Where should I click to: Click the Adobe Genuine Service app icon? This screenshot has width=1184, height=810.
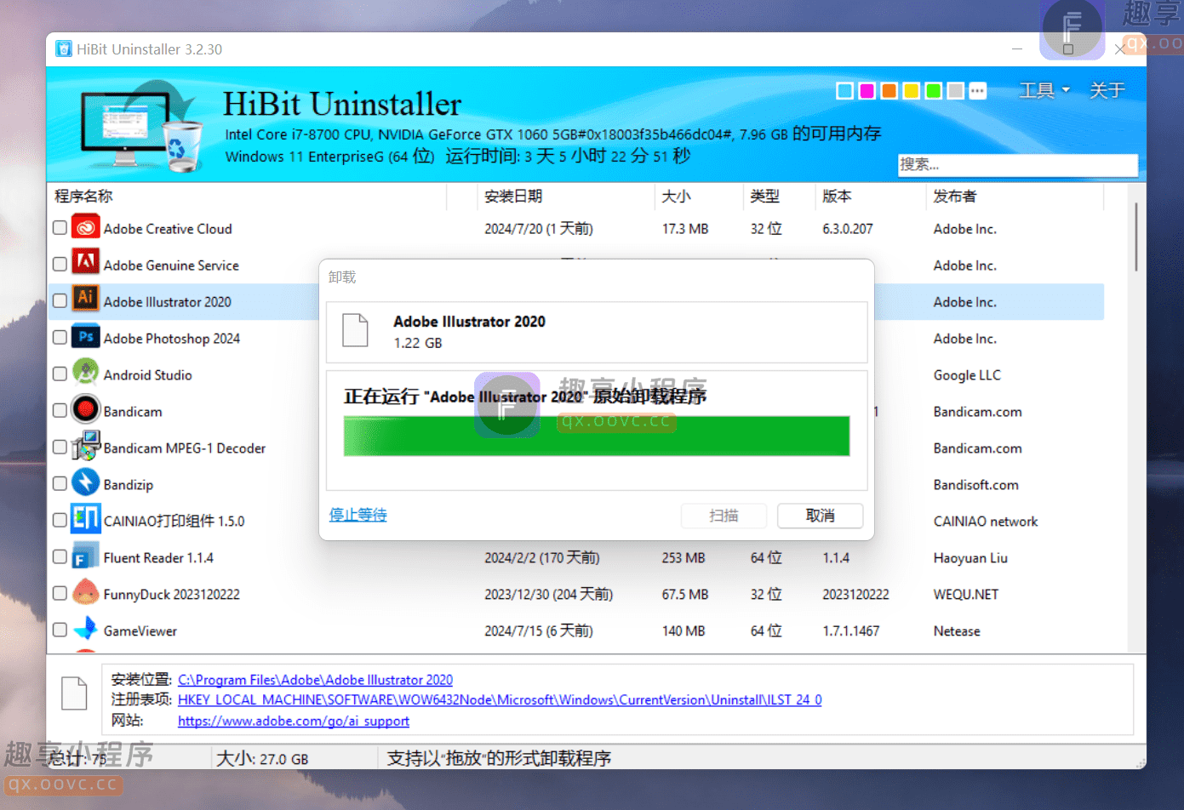86,262
